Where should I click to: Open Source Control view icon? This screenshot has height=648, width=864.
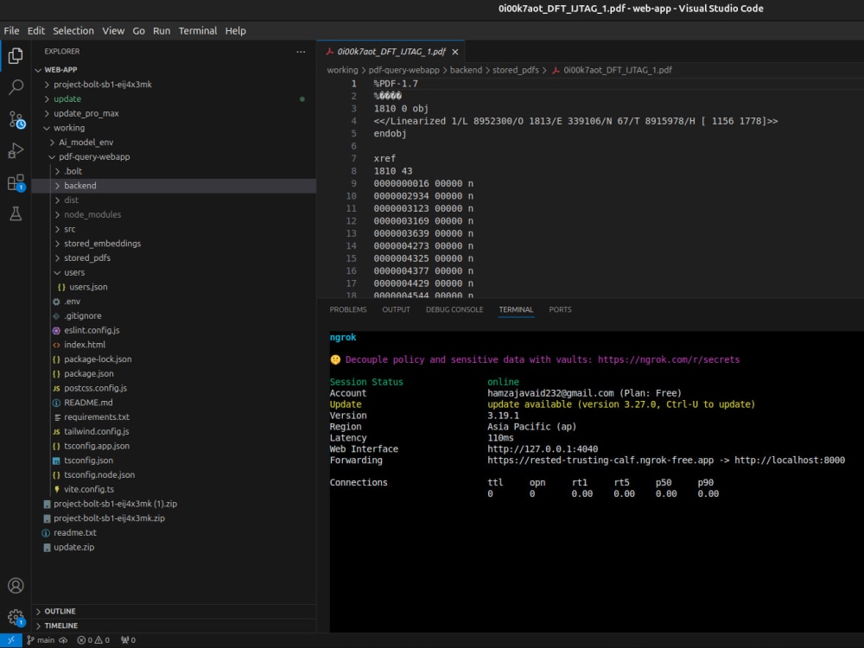16,119
